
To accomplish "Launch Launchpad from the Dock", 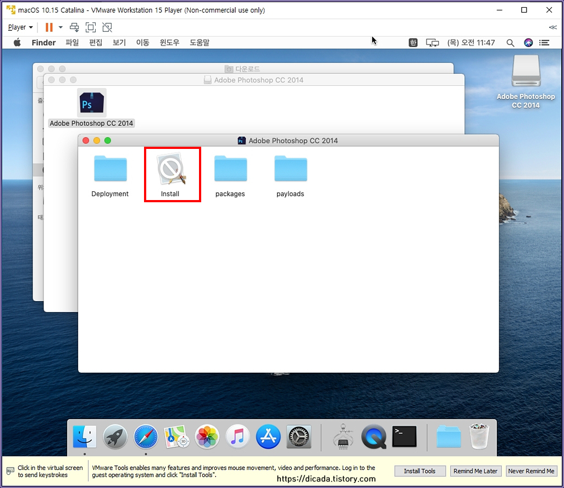I will tap(115, 436).
